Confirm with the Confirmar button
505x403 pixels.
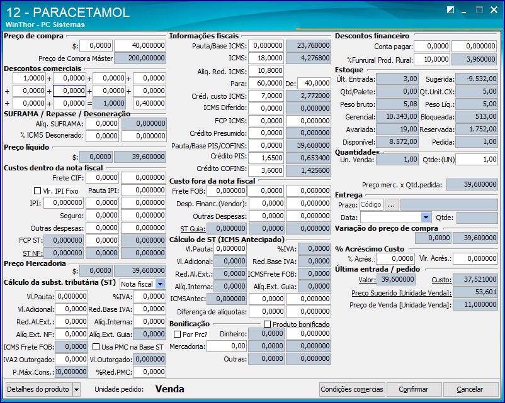[414, 390]
